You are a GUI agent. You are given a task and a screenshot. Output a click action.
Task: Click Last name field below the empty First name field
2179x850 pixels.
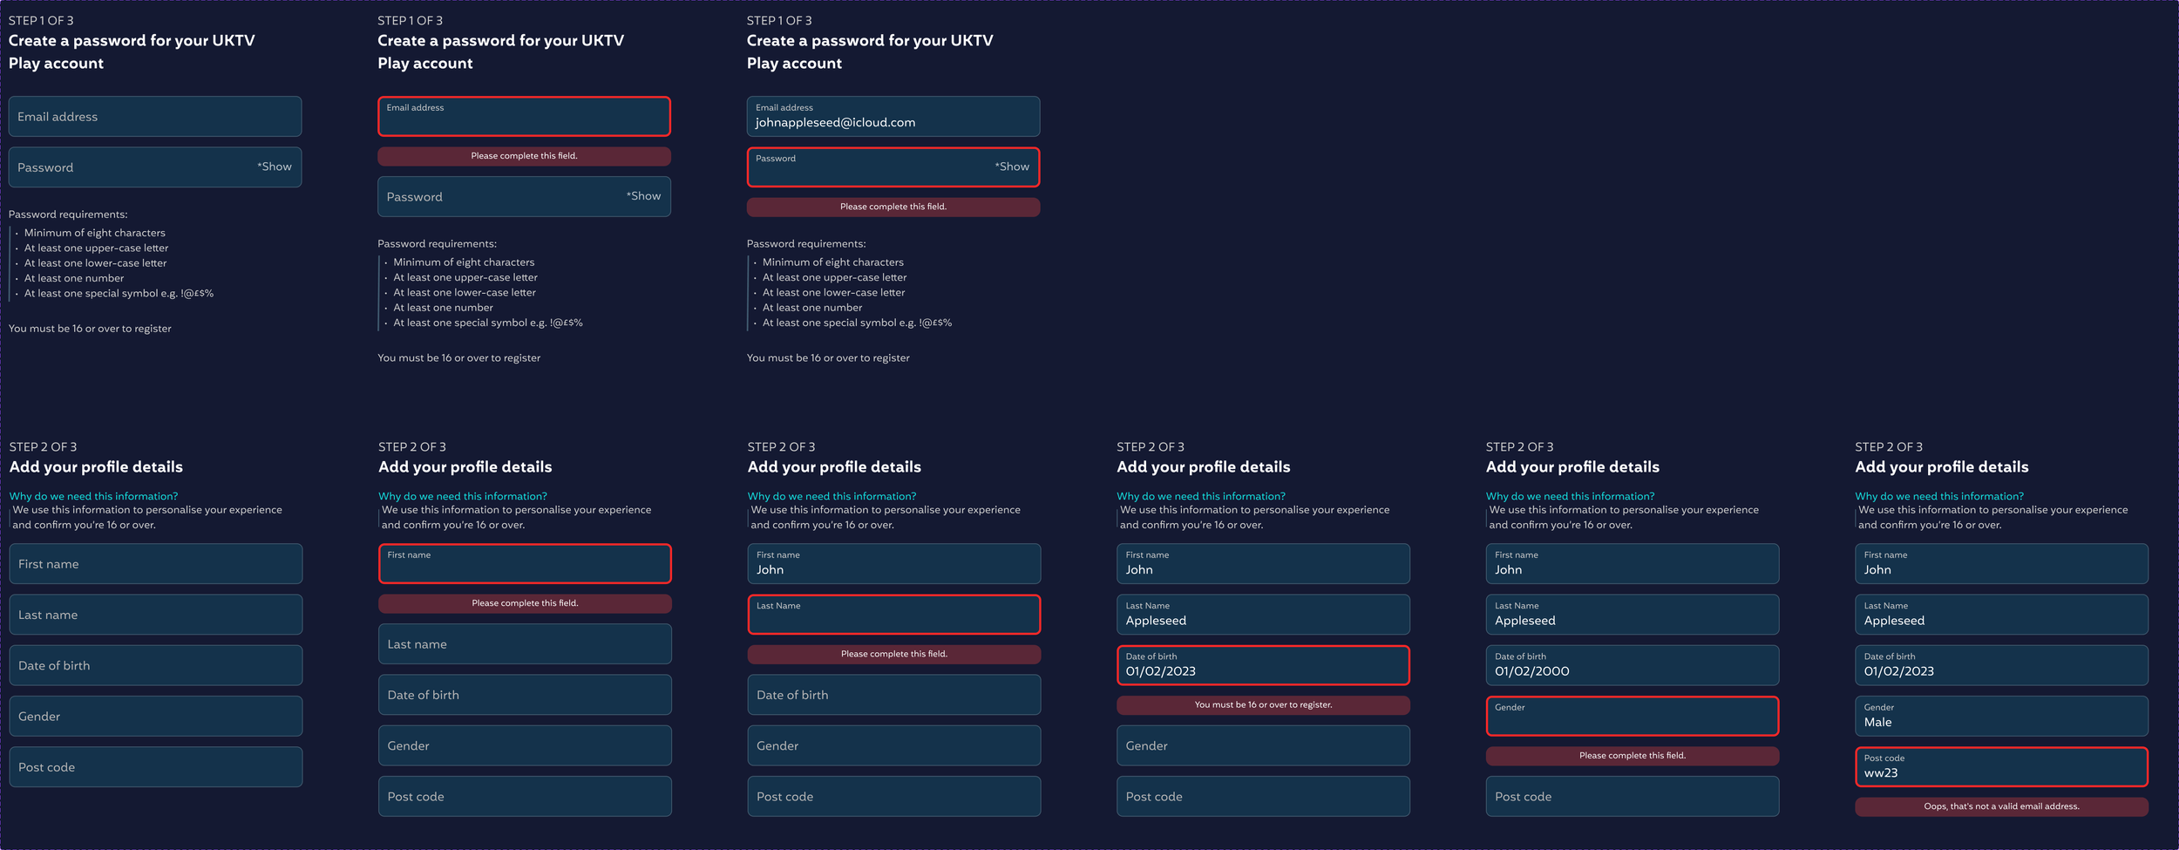(156, 615)
